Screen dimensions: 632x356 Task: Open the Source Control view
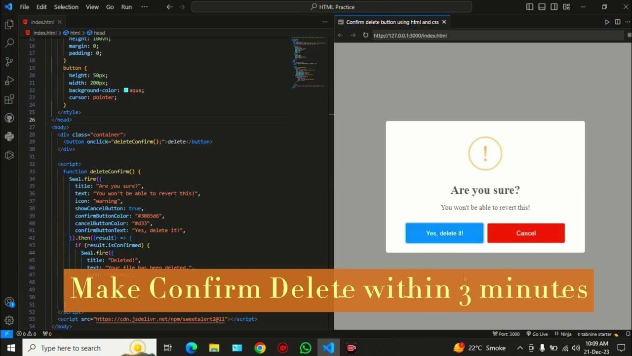[x=9, y=62]
